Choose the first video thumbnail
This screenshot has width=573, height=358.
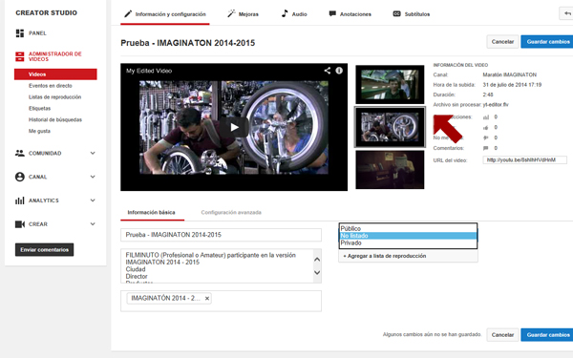coord(390,84)
